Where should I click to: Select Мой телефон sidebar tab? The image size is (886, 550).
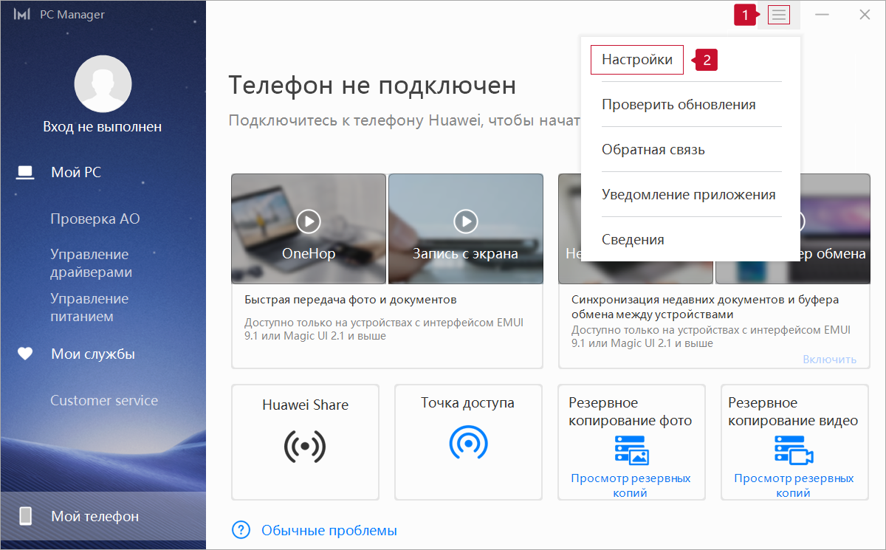95,516
